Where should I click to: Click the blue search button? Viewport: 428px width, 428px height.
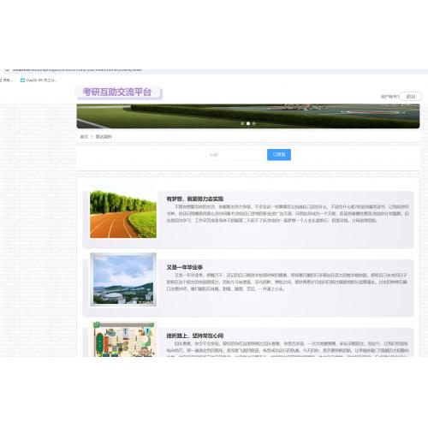(x=279, y=155)
